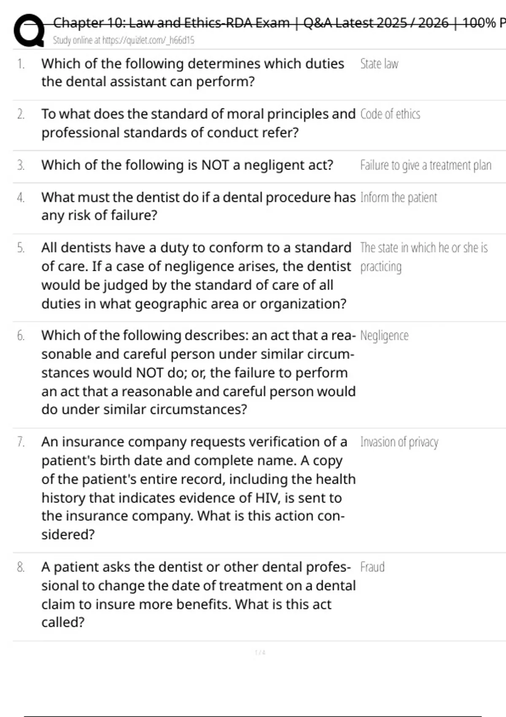Image resolution: width=506 pixels, height=717 pixels.
Task: Click the number 6 list marker
Action: click(21, 336)
